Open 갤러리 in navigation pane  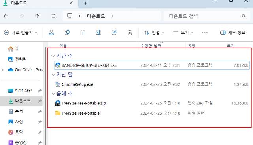point(17,59)
